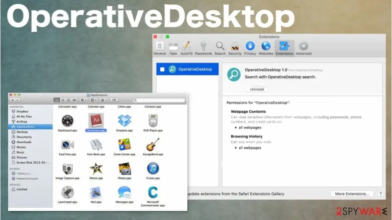
Task: Open the Dropbox toolbar dropdown in Finder
Action: [x=94, y=100]
